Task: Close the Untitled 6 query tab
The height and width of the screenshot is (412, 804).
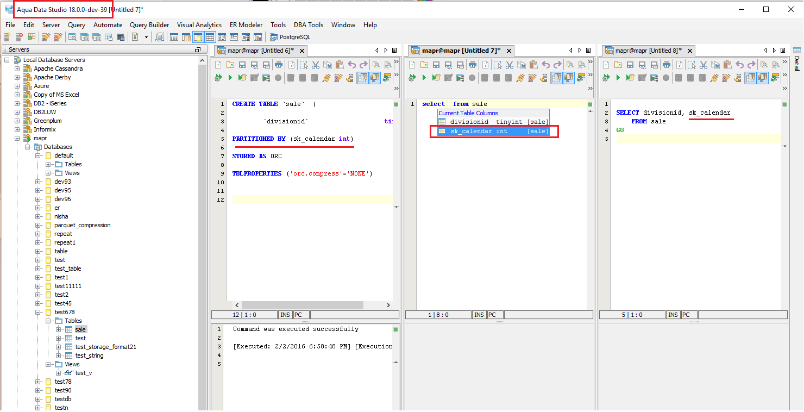Action: click(301, 51)
